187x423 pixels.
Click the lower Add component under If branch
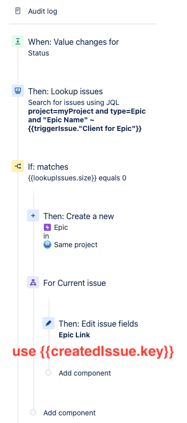[x=69, y=413]
